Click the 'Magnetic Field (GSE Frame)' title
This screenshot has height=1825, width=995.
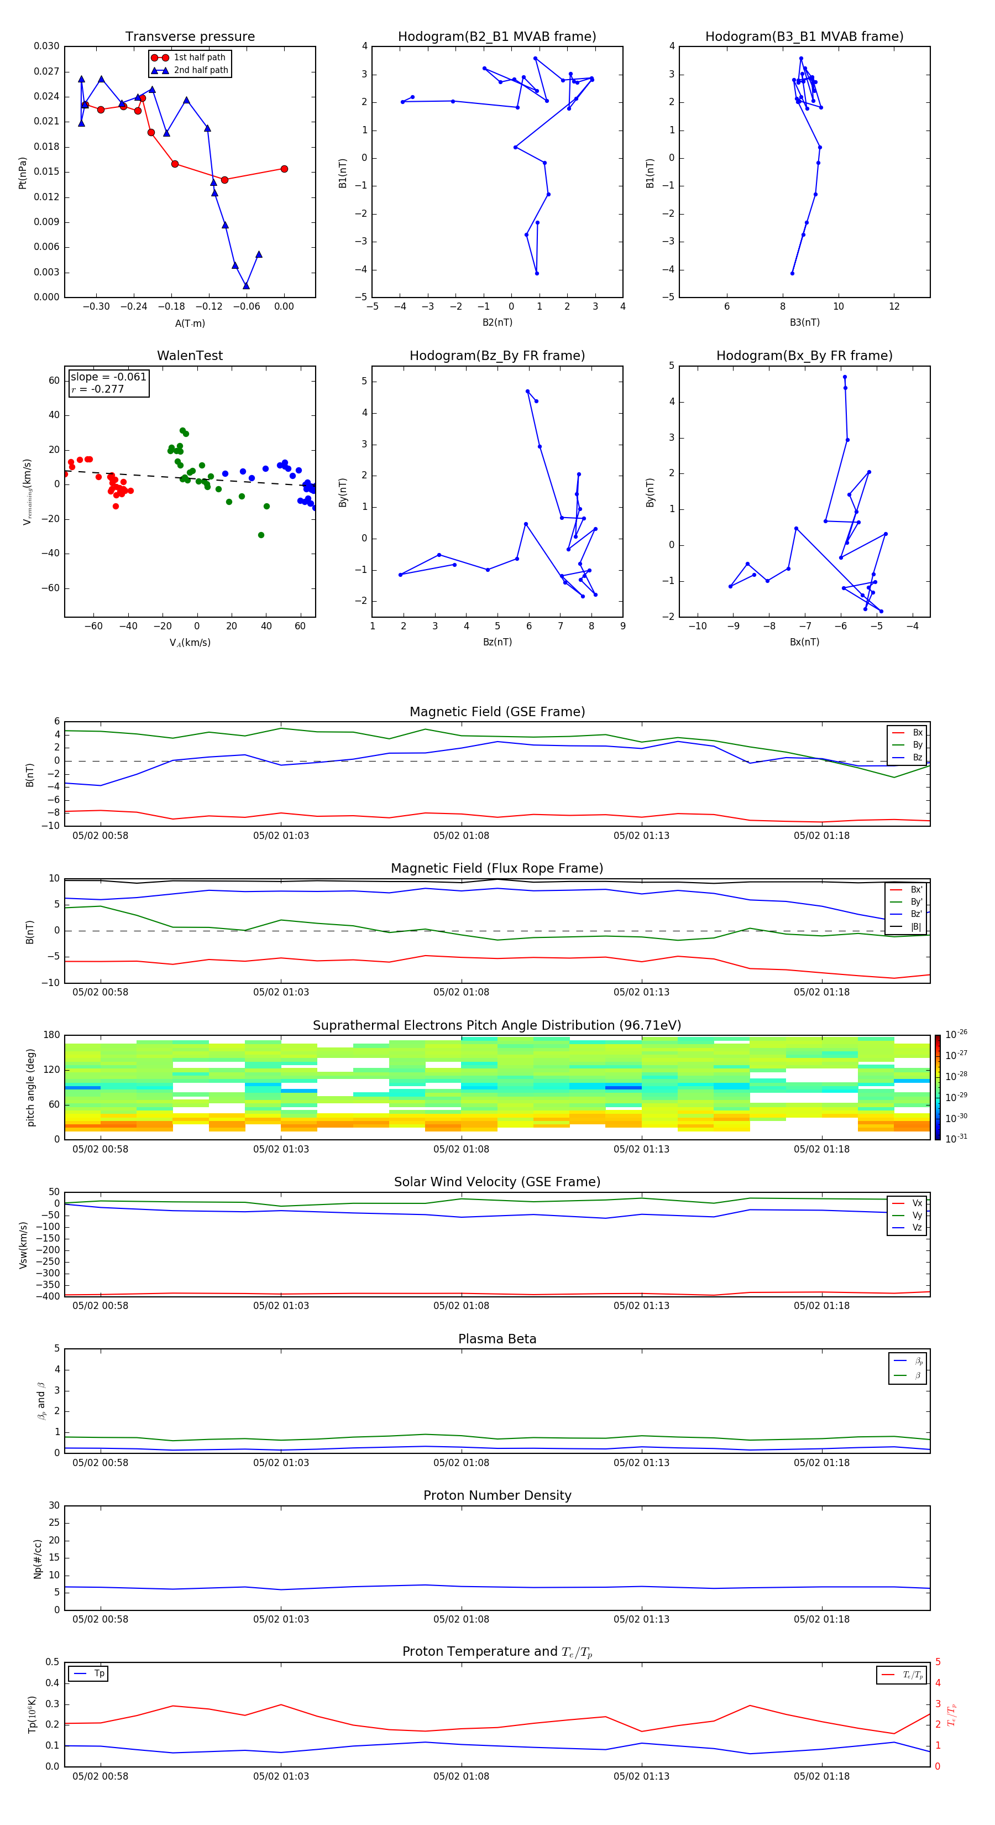497,712
